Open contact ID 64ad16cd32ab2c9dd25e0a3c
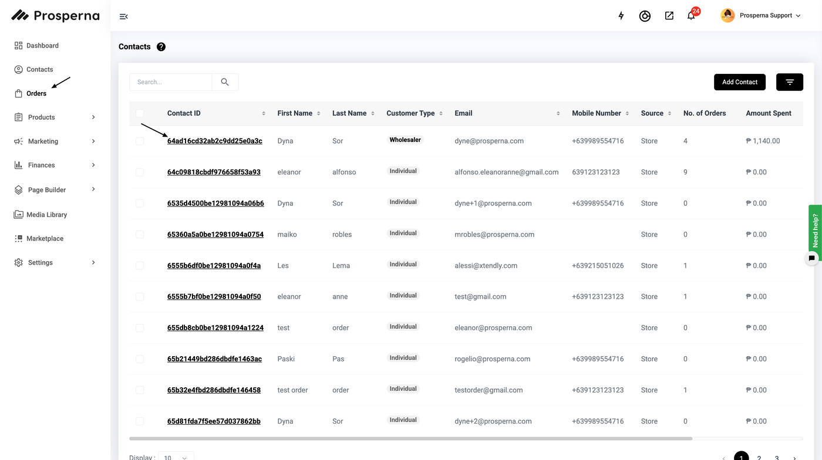The image size is (822, 460). [214, 141]
